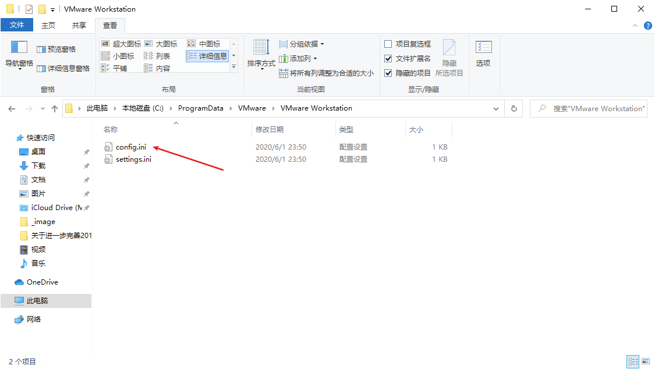Expand the address bar history dropdown
655x369 pixels.
tap(496, 108)
